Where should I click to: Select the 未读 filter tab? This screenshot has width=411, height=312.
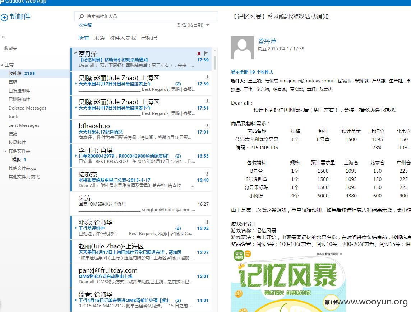99,38
